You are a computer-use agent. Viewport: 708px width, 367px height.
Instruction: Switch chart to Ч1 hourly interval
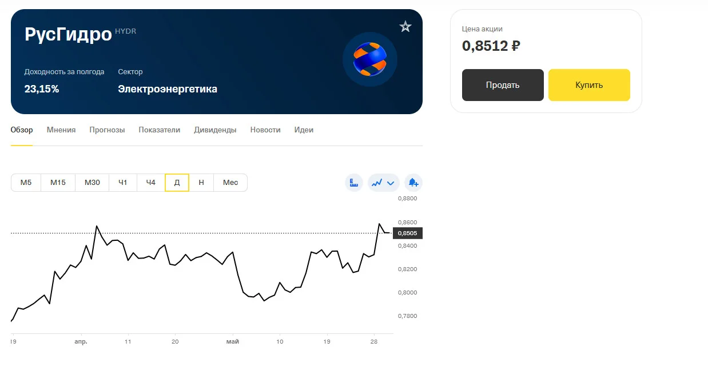pyautogui.click(x=123, y=183)
